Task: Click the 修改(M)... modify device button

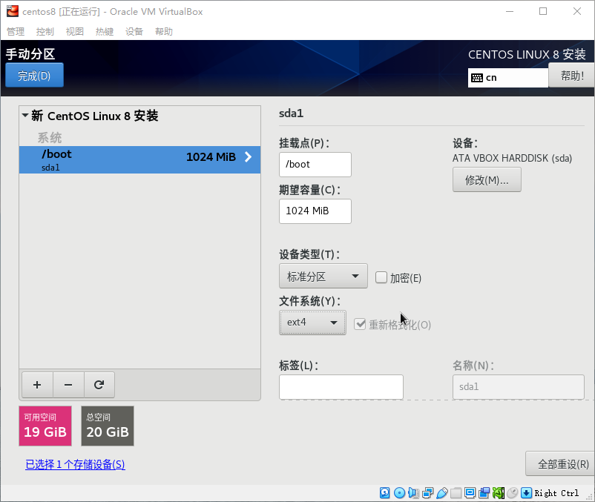Action: 487,179
